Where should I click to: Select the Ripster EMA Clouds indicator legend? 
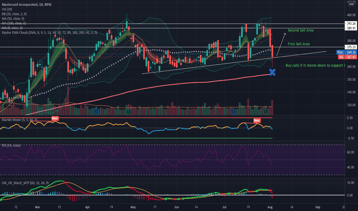point(50,33)
